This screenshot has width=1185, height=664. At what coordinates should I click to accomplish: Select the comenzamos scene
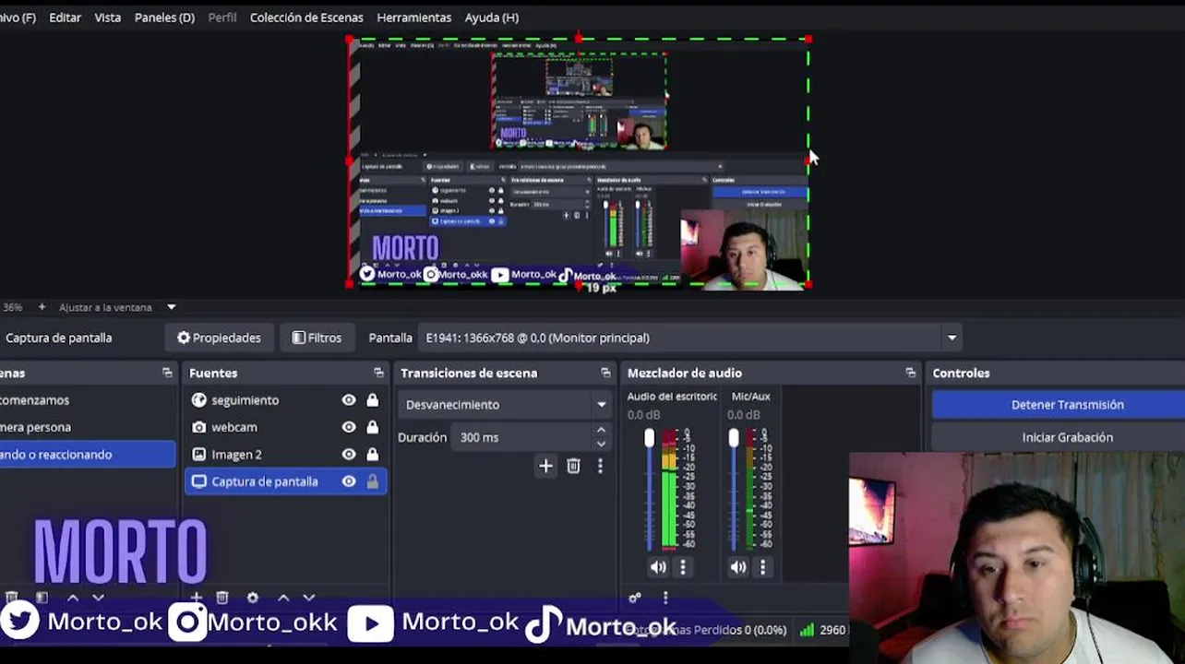88,400
